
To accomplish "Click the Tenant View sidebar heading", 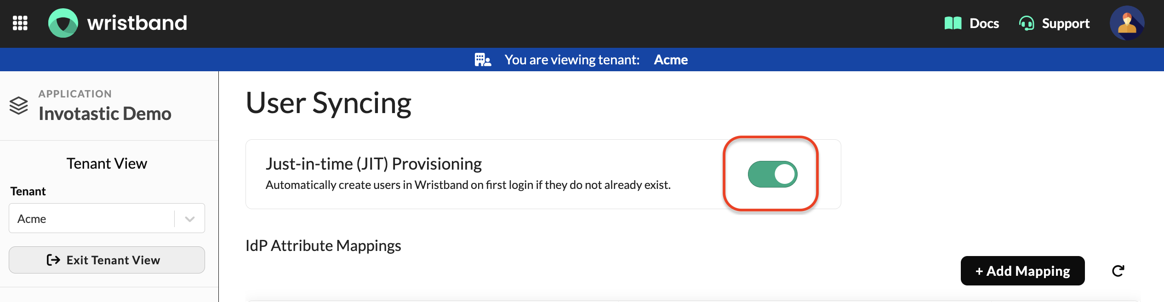I will (x=107, y=164).
